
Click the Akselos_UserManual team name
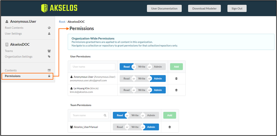(x=86, y=127)
